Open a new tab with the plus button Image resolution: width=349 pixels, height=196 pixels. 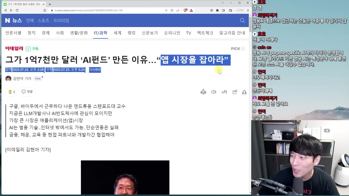(50, 4)
